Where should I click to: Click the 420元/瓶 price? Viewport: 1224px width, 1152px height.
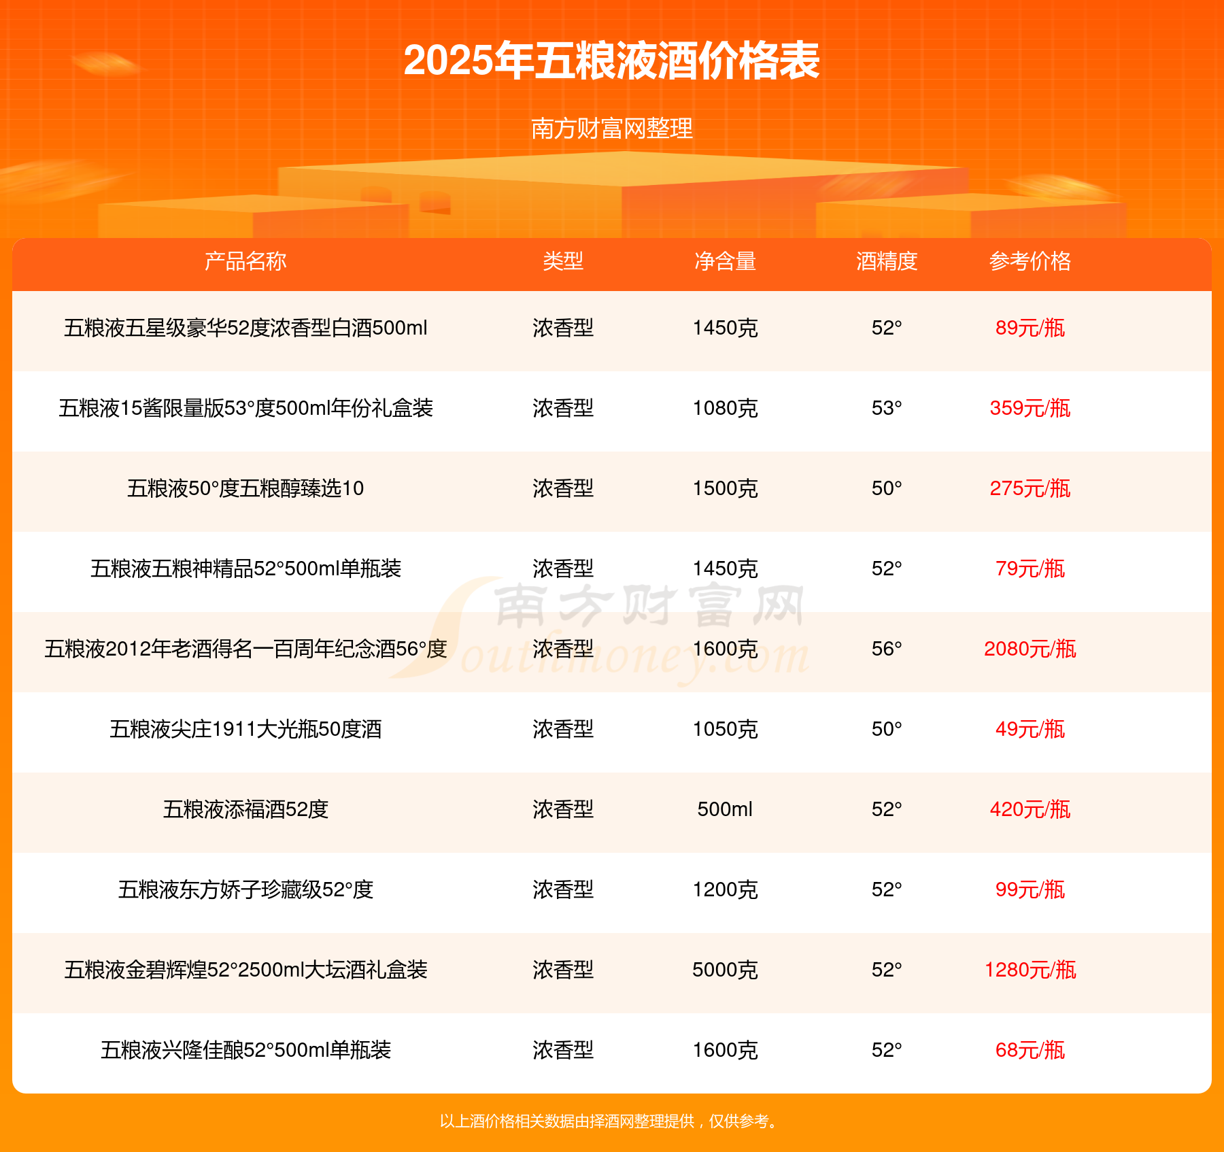coord(1030,809)
